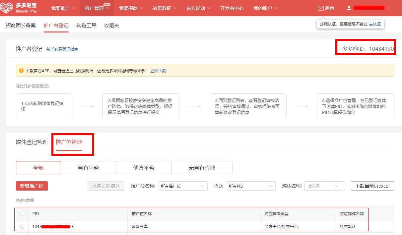Viewport: 402px width, 235px height.
Task: Open the 新手必看登记指南 link
Action: [x=62, y=49]
